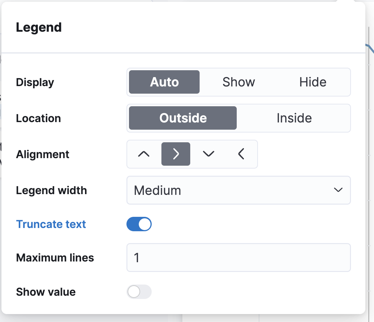Select Outside legend location
374x322 pixels.
(x=183, y=118)
